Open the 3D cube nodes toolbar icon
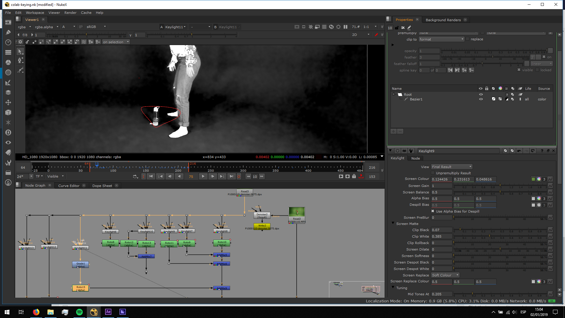This screenshot has width=565, height=318. click(x=8, y=112)
